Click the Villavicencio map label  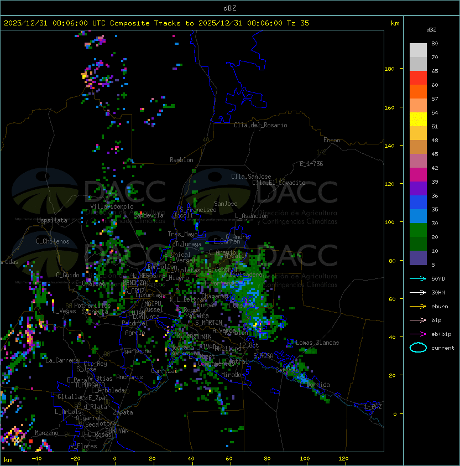112,206
